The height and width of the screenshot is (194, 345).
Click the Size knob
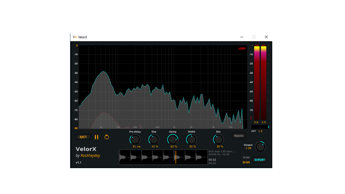(154, 139)
